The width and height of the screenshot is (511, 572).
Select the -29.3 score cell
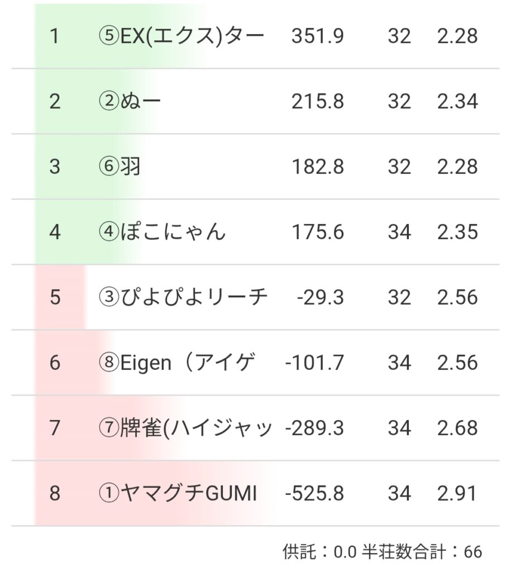(x=320, y=297)
